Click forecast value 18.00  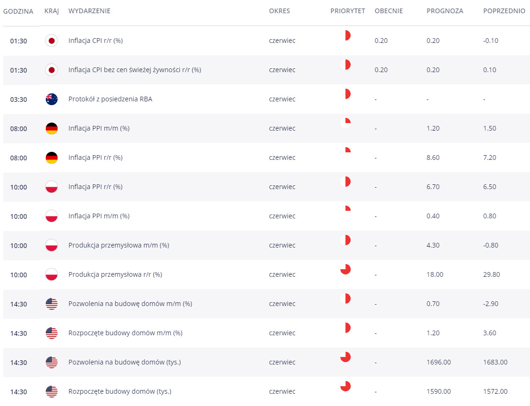point(435,274)
